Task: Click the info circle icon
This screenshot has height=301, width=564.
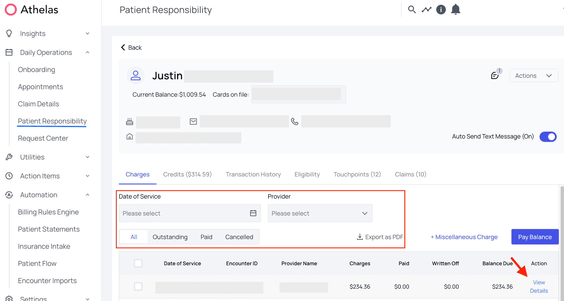Action: (x=441, y=10)
